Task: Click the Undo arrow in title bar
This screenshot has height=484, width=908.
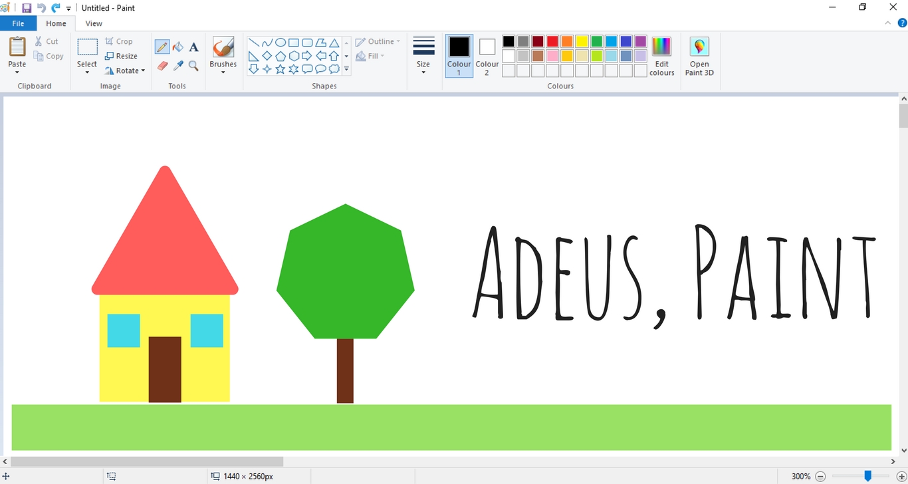Action: 41,8
